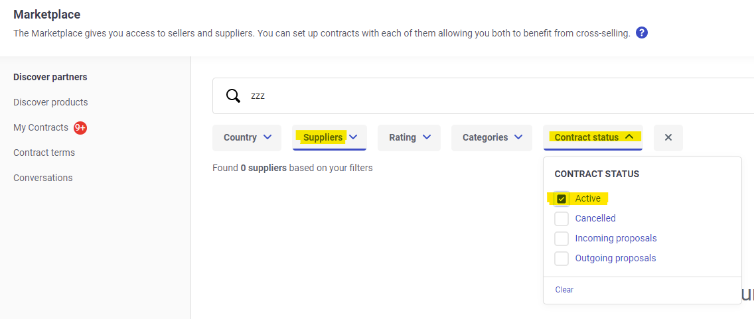The width and height of the screenshot is (754, 319).
Task: Click the blue help question mark icon
Action: tap(641, 32)
